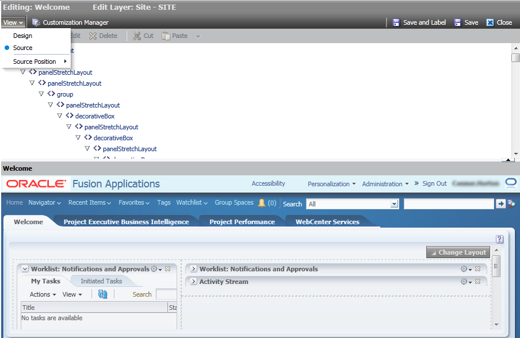Click the source tree scrollbar down arrow

click(516, 153)
